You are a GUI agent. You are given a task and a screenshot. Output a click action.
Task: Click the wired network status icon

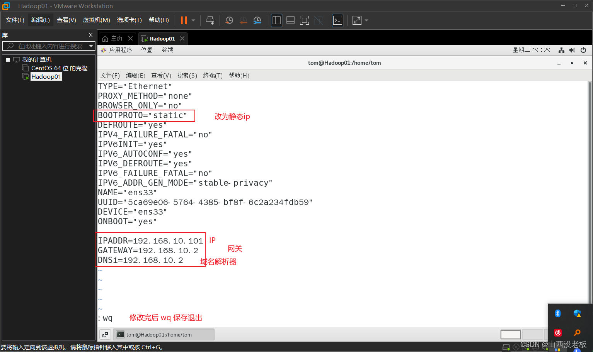point(561,50)
